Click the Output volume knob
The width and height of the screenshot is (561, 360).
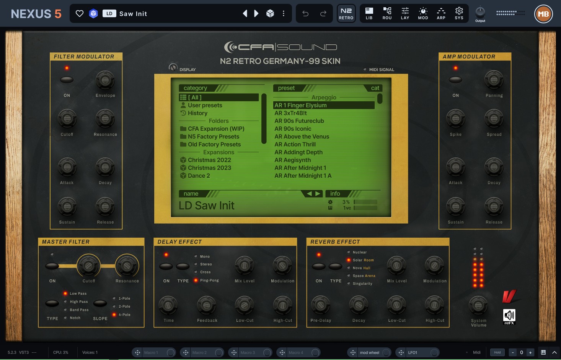(x=480, y=11)
